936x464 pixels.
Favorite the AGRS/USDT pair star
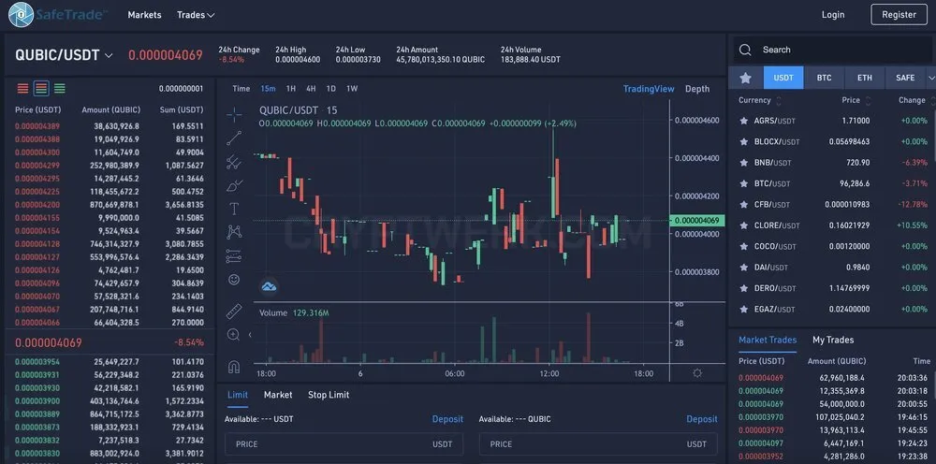coord(744,121)
